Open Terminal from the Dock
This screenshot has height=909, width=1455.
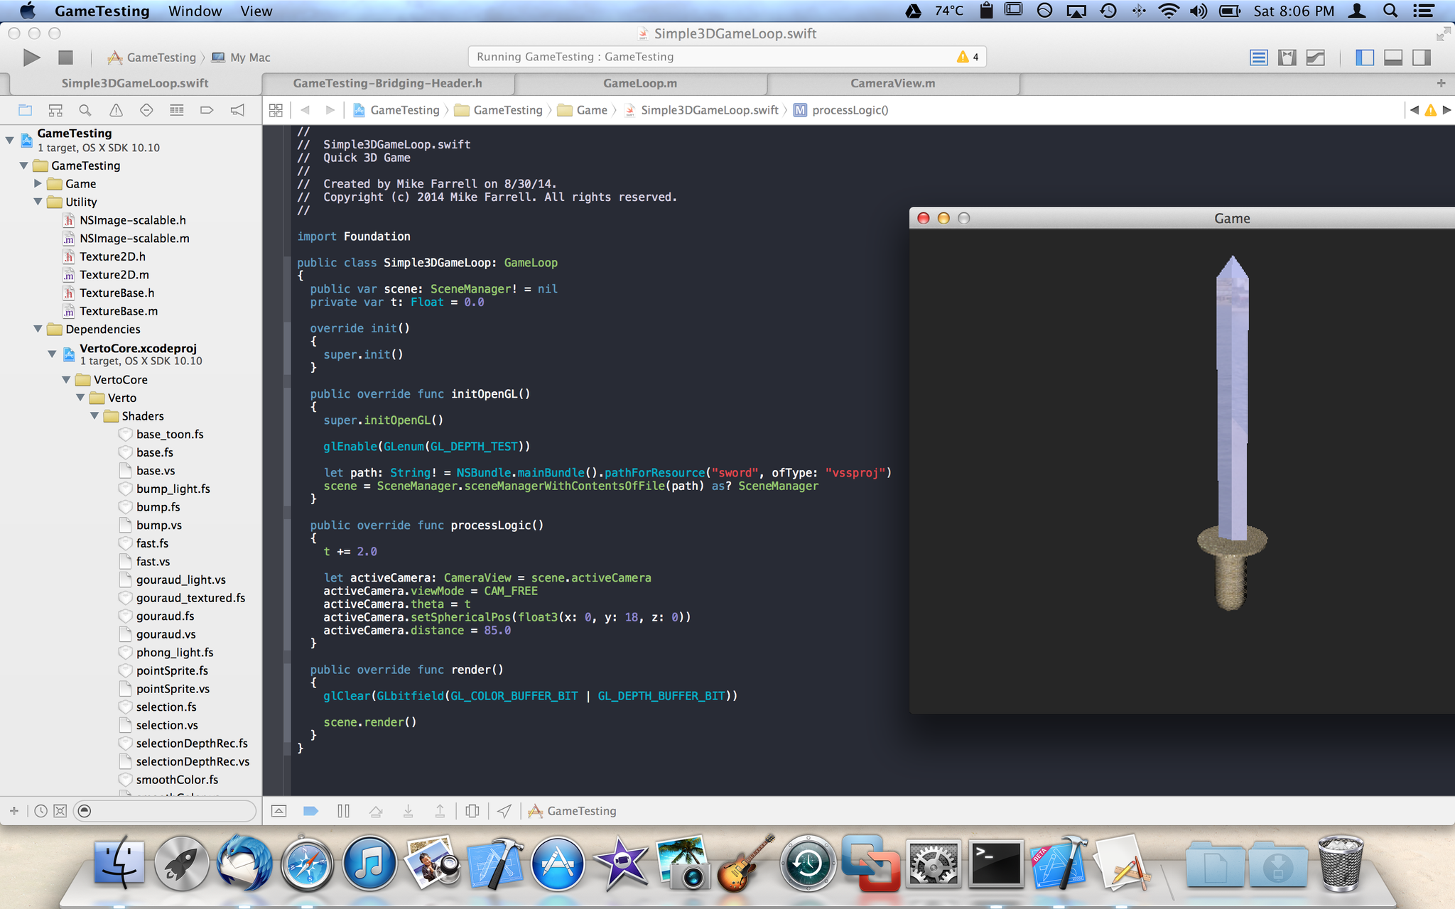coord(995,864)
